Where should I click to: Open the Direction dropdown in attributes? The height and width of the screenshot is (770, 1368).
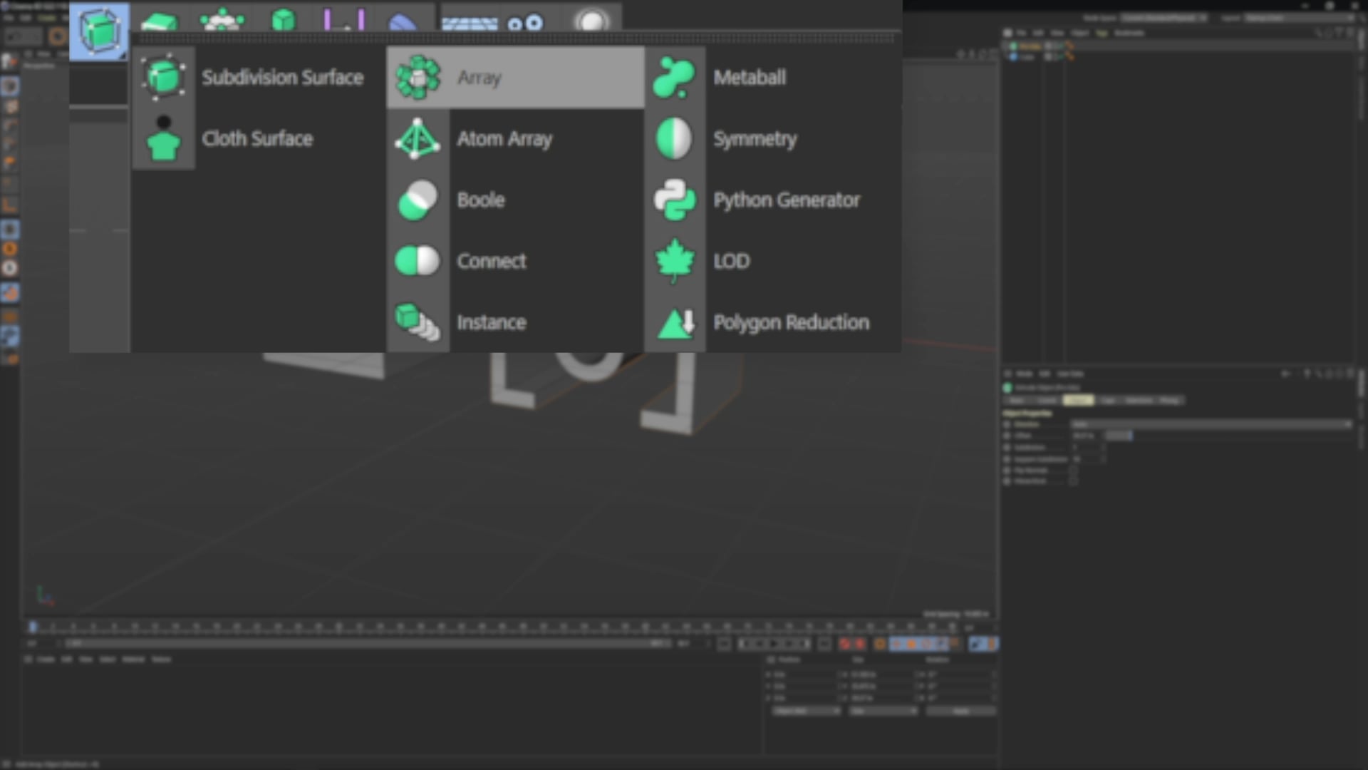coord(1211,424)
